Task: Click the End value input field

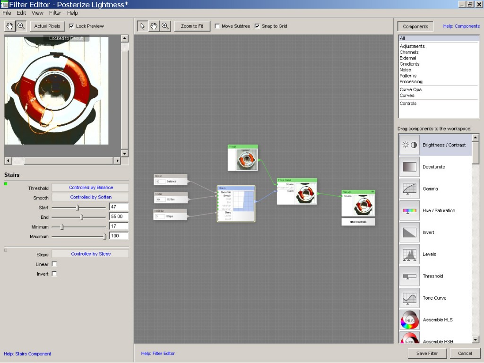Action: (x=119, y=216)
